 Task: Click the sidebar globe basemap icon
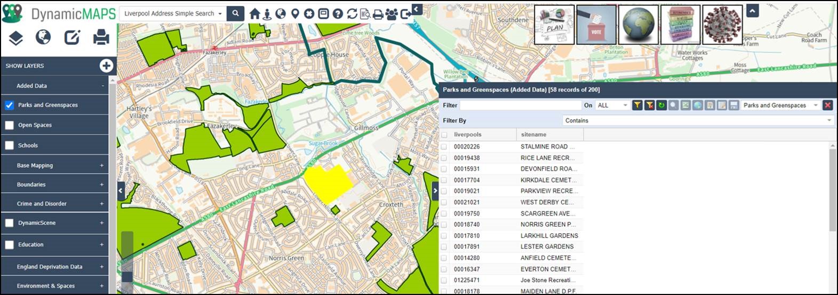pos(43,37)
